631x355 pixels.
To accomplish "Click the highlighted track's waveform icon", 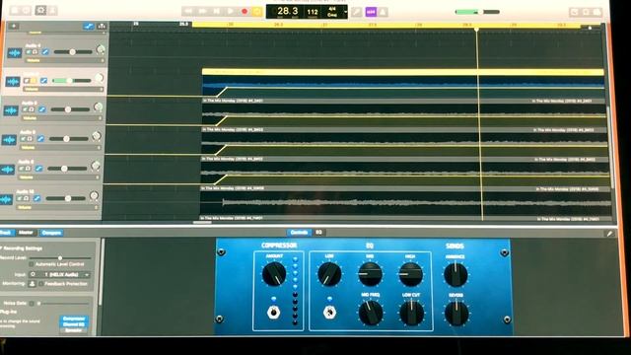I will (x=13, y=82).
